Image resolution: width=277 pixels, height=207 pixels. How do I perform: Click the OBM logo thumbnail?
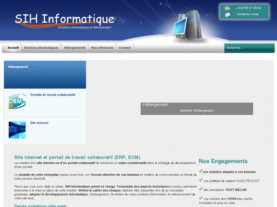coord(17,101)
